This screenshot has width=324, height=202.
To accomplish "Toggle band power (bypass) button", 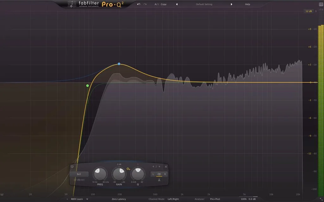I will [72, 167].
